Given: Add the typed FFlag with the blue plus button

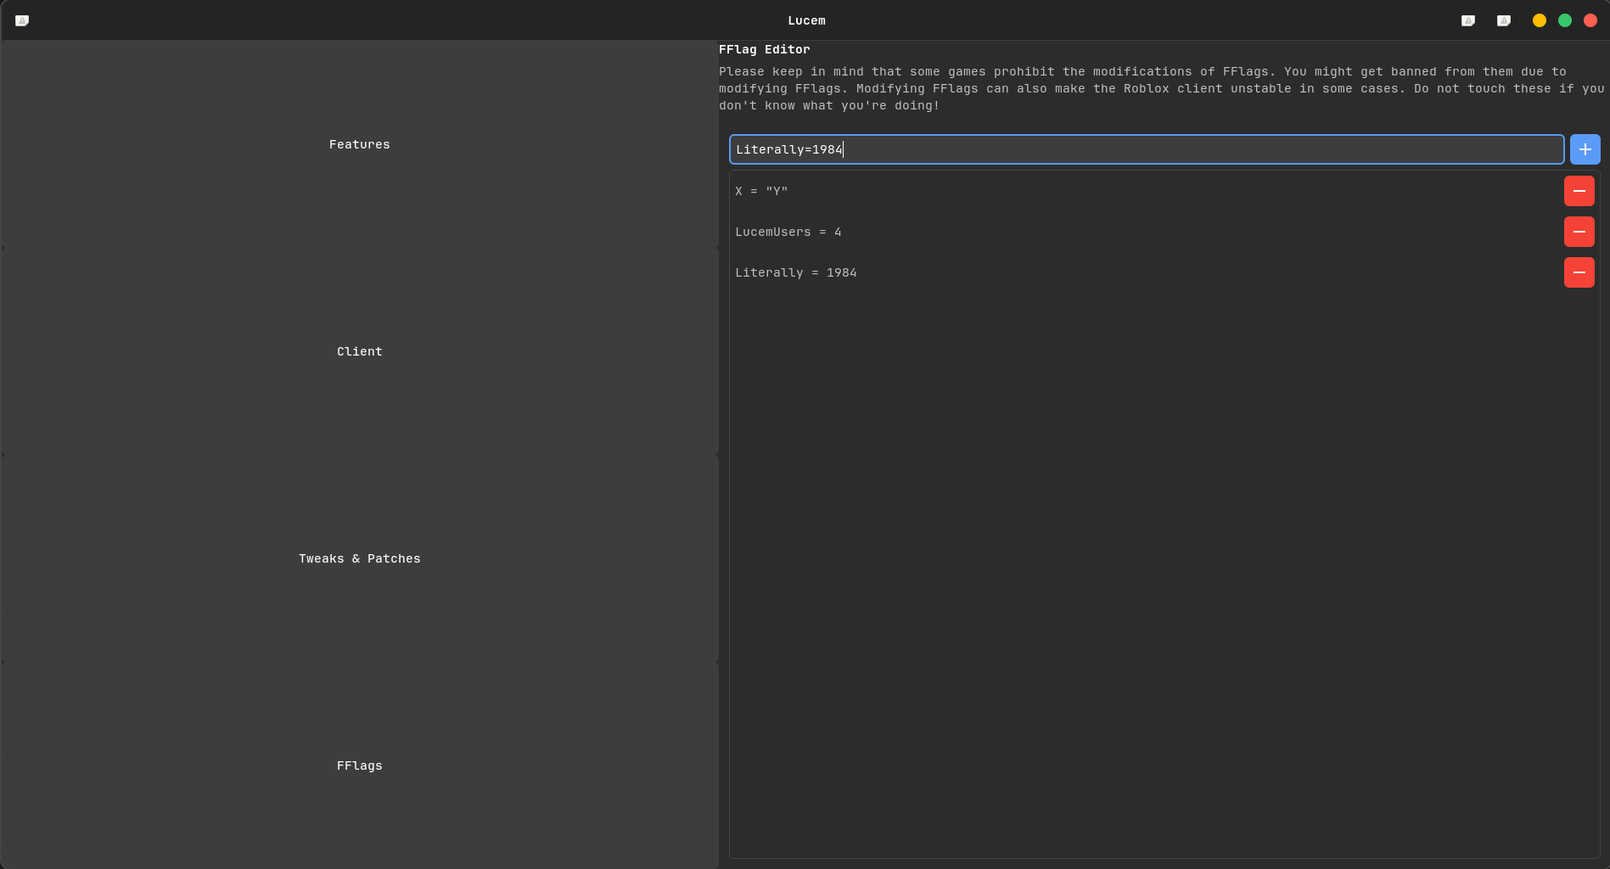Looking at the screenshot, I should [1585, 149].
